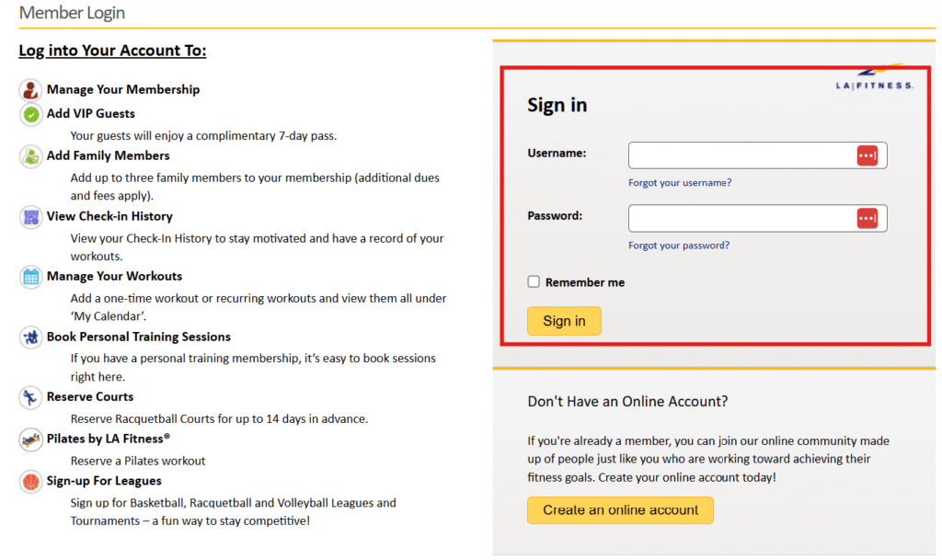Click the LA Fitness logo
Image resolution: width=942 pixels, height=560 pixels.
(x=874, y=80)
